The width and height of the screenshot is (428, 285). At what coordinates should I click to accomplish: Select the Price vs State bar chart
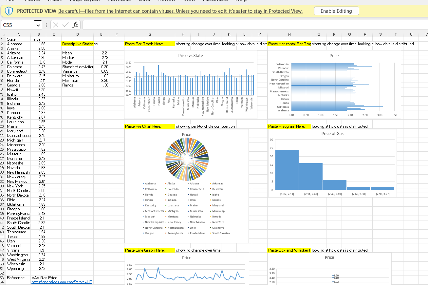pos(191,85)
